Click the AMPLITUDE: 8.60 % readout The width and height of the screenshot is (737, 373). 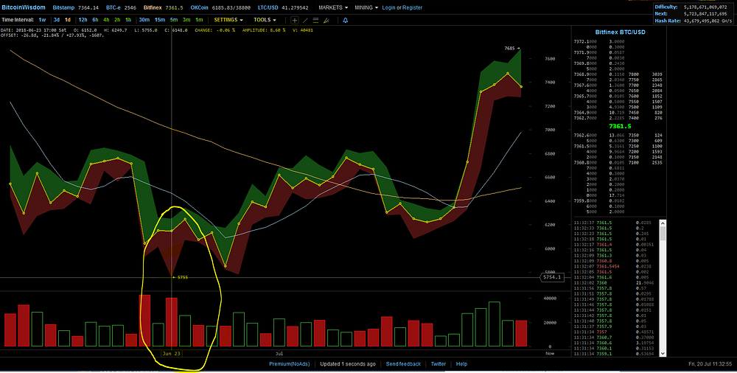click(264, 30)
